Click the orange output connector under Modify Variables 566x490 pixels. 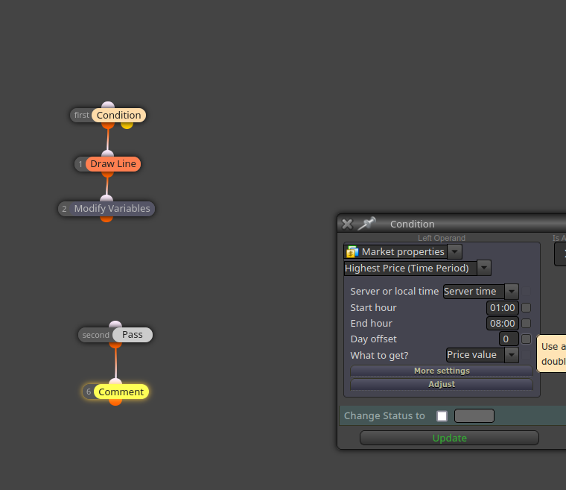tap(106, 219)
